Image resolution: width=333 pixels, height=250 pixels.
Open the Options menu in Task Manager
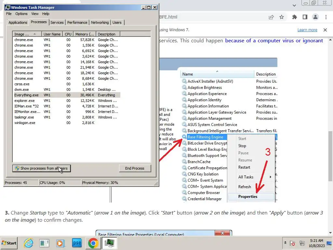coord(21,14)
